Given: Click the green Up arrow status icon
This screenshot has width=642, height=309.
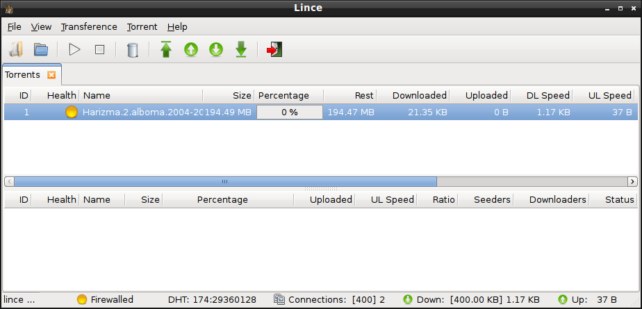Looking at the screenshot, I should click(563, 299).
